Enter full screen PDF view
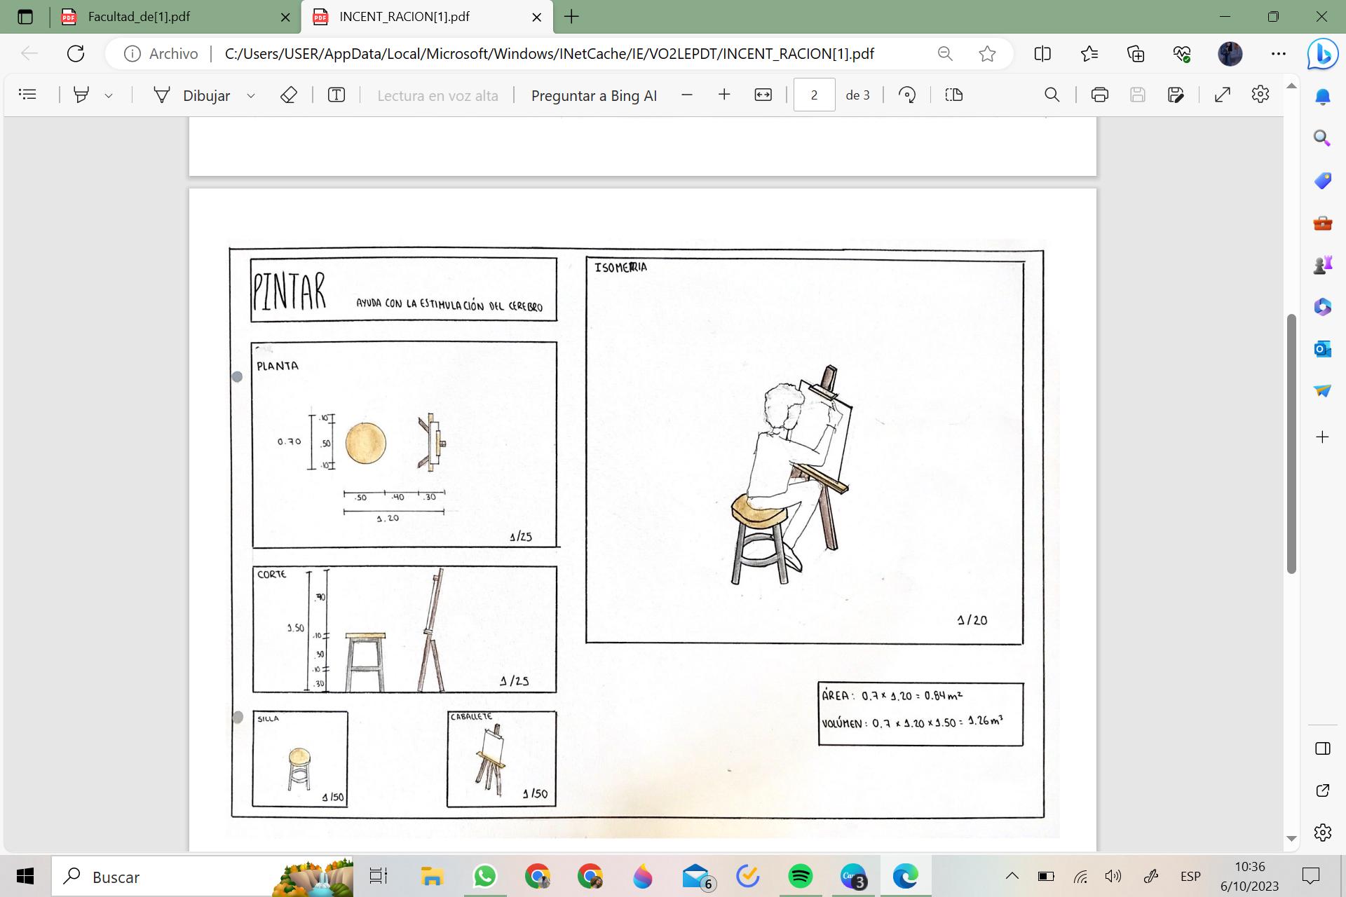The height and width of the screenshot is (897, 1346). coord(1223,95)
